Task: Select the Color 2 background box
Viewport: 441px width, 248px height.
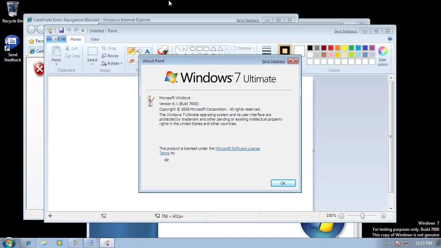Action: click(x=299, y=51)
